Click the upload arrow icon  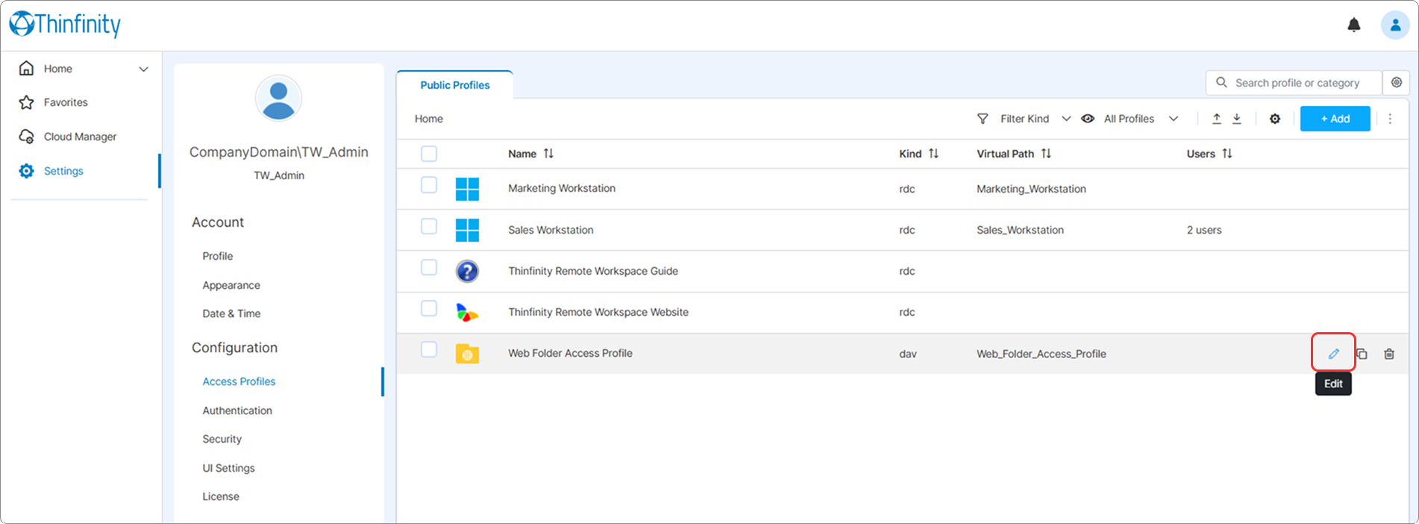click(1217, 119)
